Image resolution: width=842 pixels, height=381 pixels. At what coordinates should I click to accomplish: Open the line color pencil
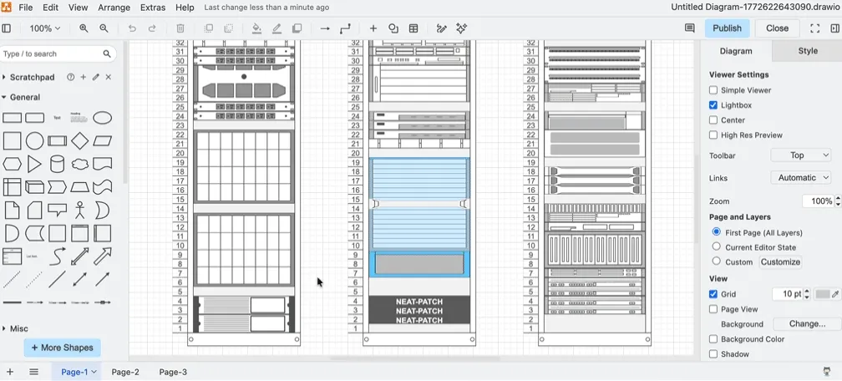tap(276, 28)
